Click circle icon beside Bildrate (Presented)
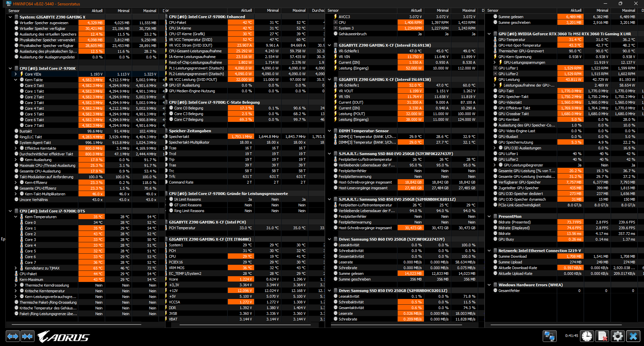The image size is (644, 346). [x=495, y=222]
